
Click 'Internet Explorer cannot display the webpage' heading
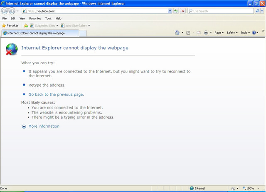[x=75, y=48]
